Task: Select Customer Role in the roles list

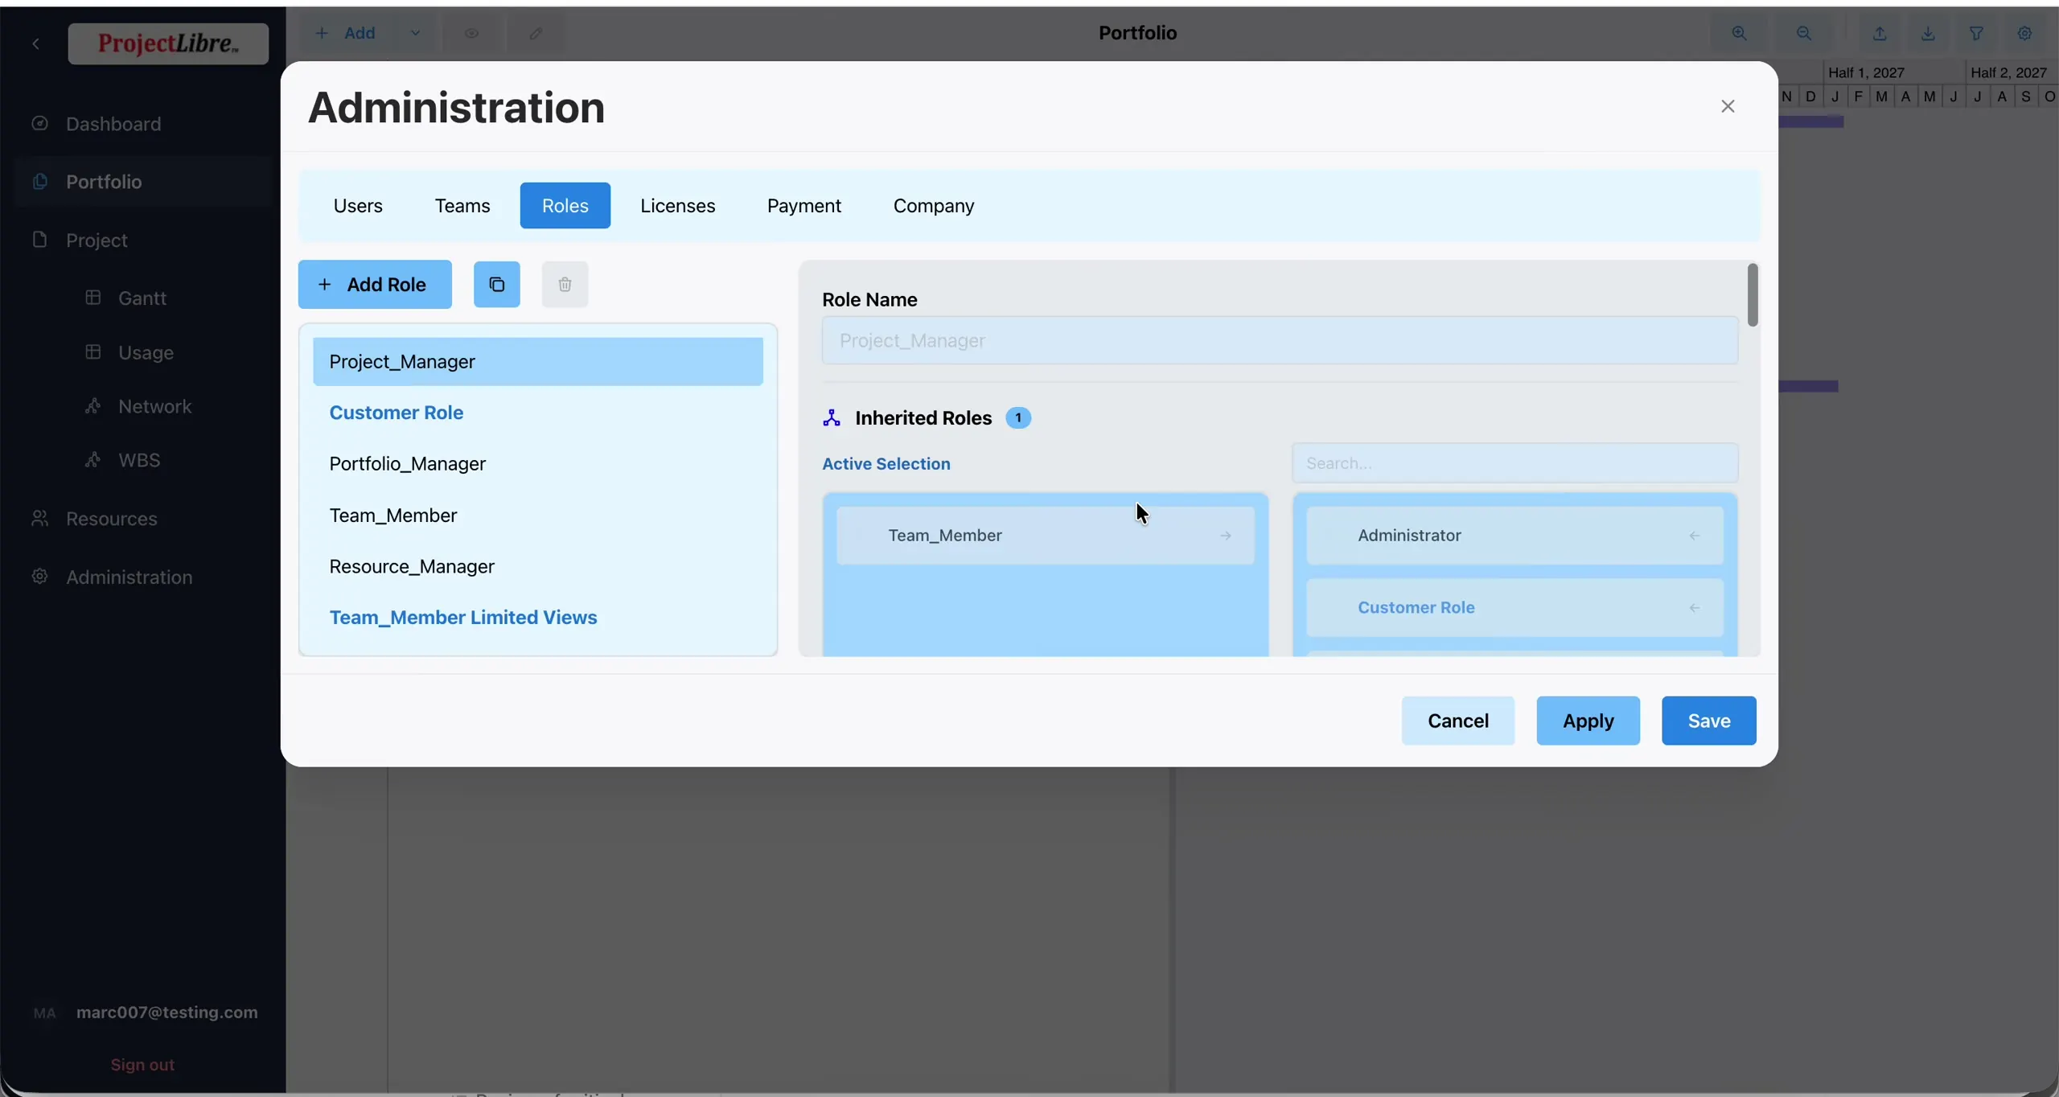Action: [x=538, y=413]
